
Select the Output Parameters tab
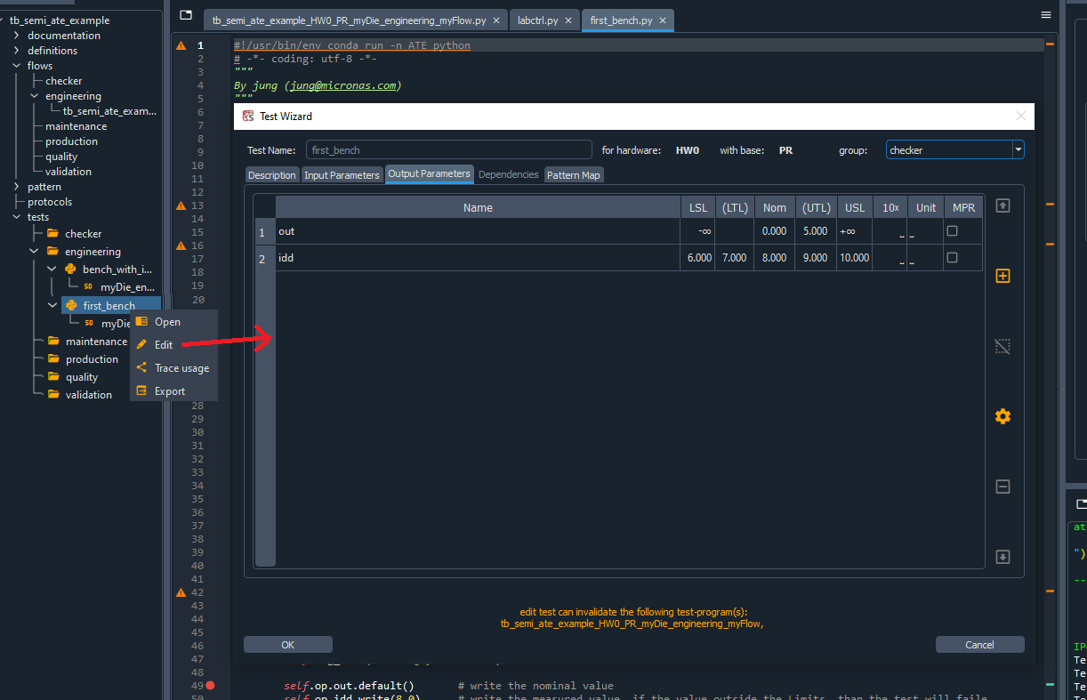tap(429, 173)
